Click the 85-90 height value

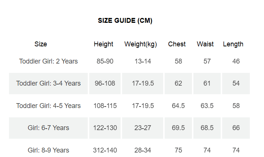105,61
